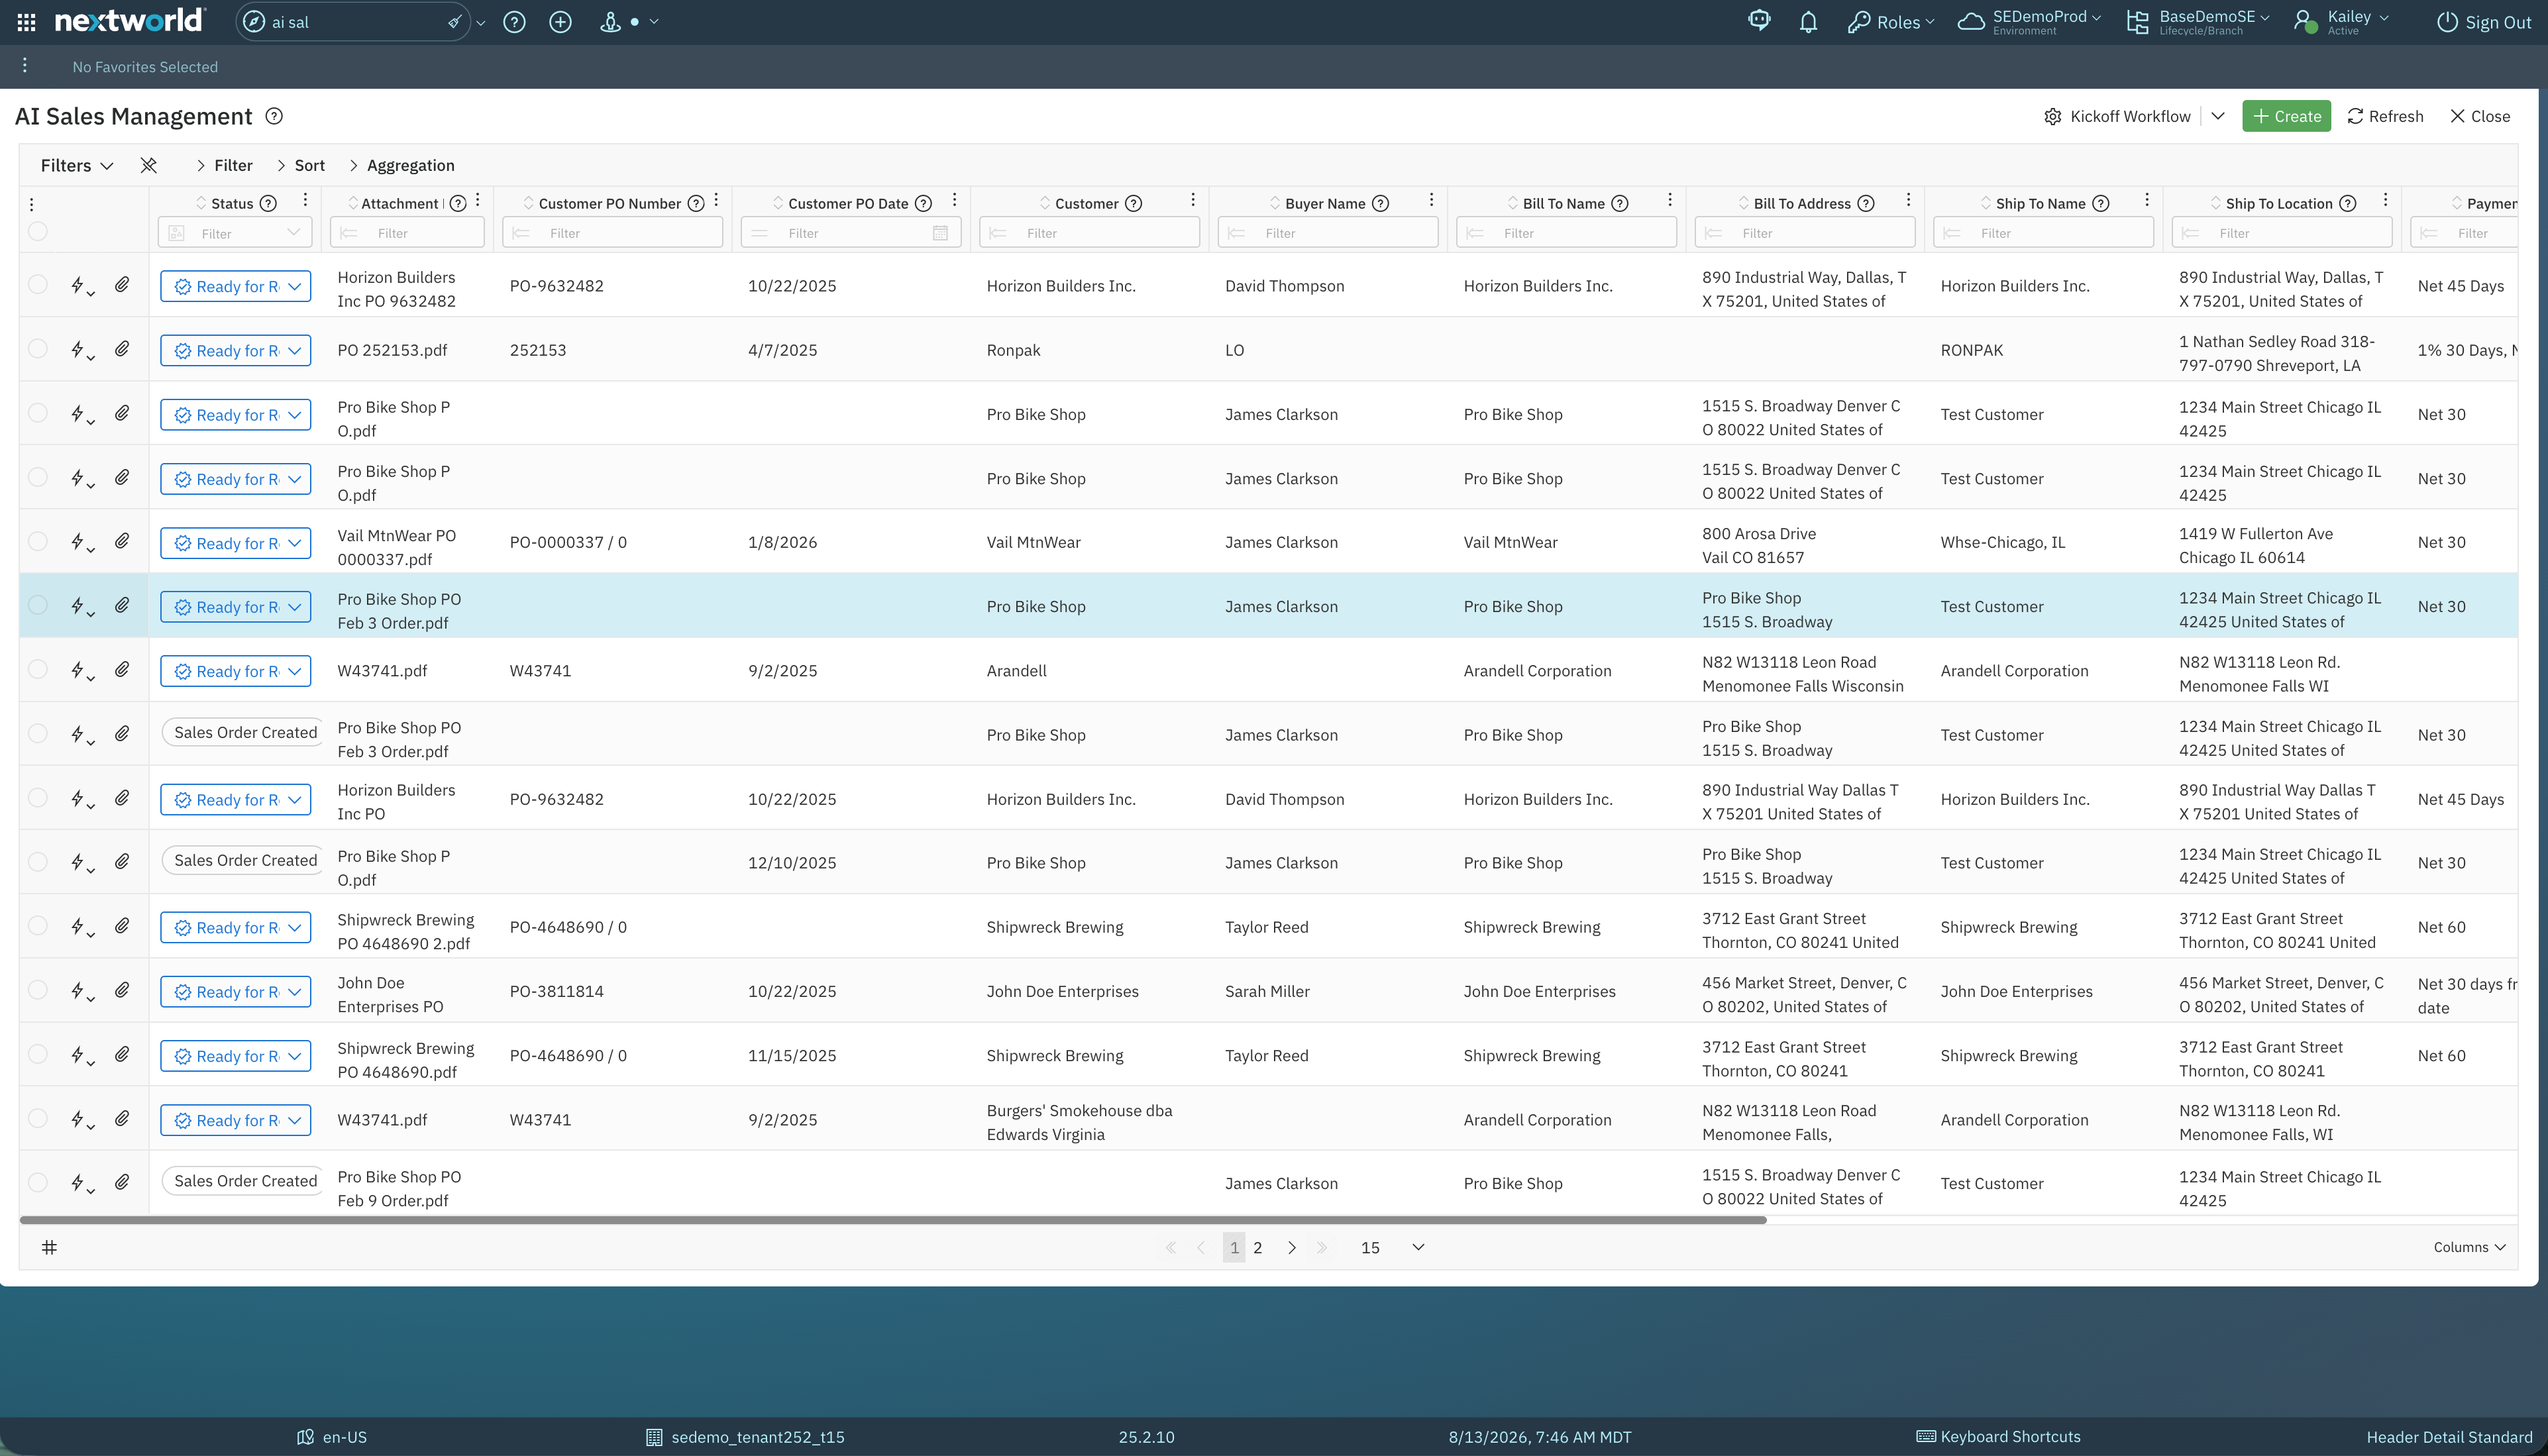Sign Out of the application
The width and height of the screenshot is (2548, 1456).
tap(2485, 22)
